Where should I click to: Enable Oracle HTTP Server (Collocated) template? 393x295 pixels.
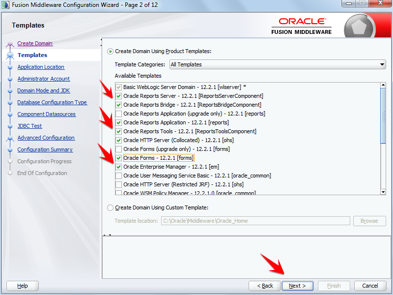pos(118,140)
